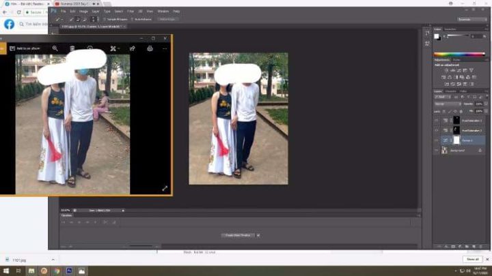Open the Opacity dropdown arrow
Image resolution: width=492 pixels, height=276 pixels.
coord(486,104)
